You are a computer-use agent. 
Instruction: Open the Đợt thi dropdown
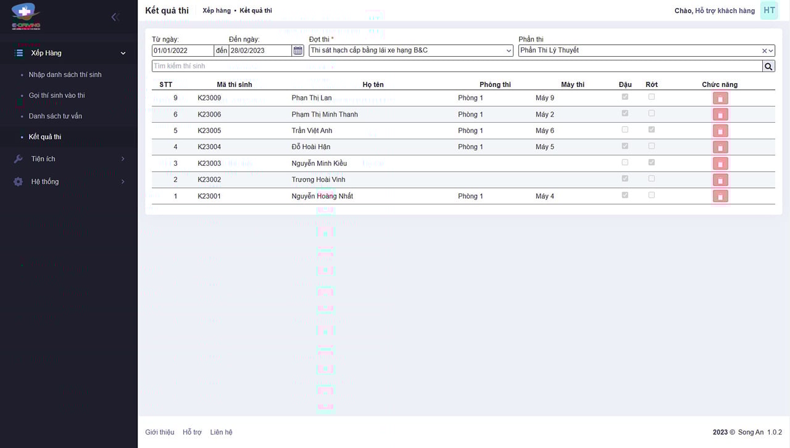(x=410, y=51)
